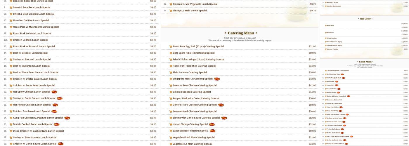Click cart icon for Plain Lo Mein Catering Special
The height and width of the screenshot is (146, 409).
(x=171, y=72)
